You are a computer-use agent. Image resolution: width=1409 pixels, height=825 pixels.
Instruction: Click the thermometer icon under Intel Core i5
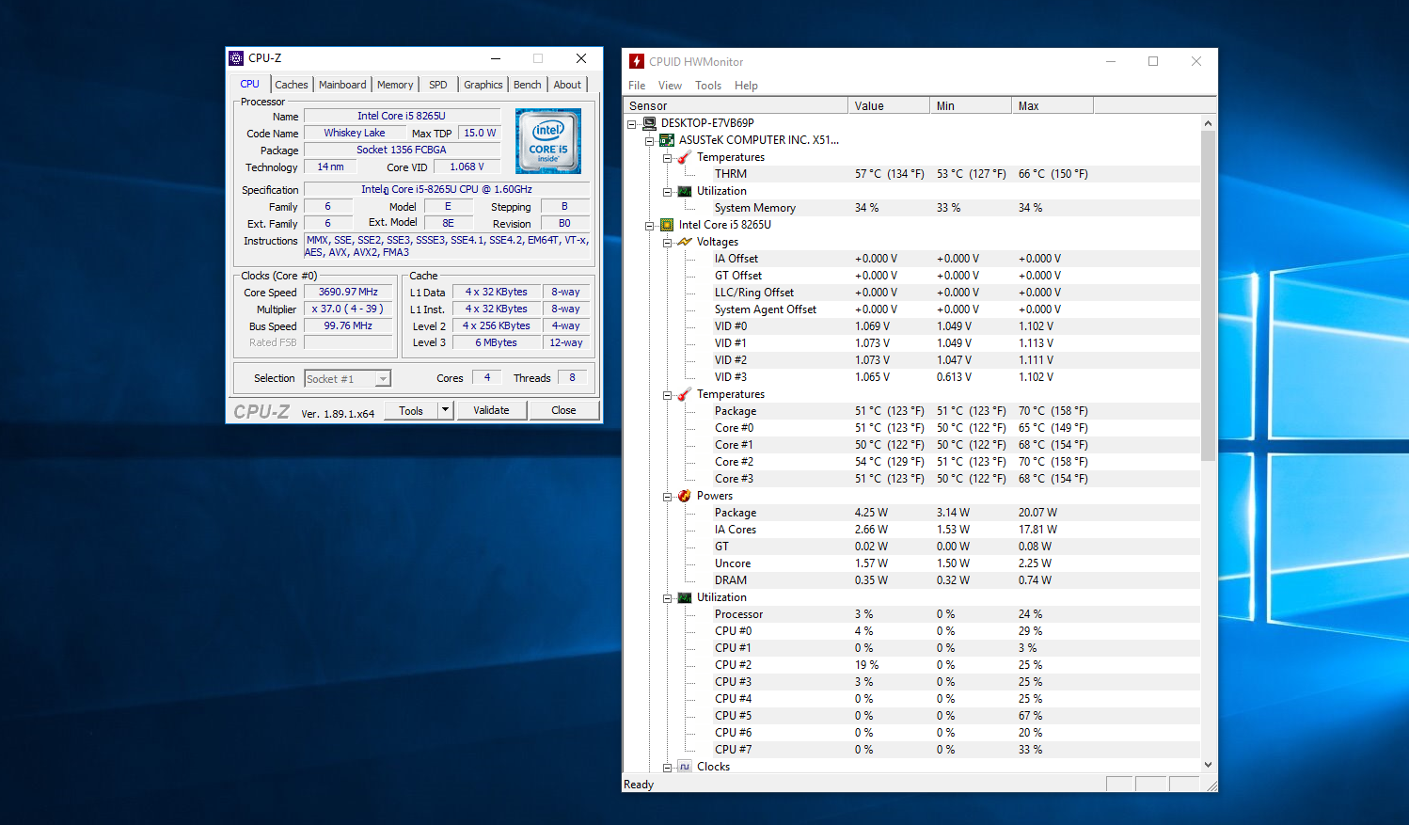coord(685,394)
